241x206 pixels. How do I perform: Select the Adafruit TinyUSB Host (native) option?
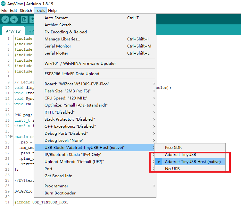tap(190, 162)
